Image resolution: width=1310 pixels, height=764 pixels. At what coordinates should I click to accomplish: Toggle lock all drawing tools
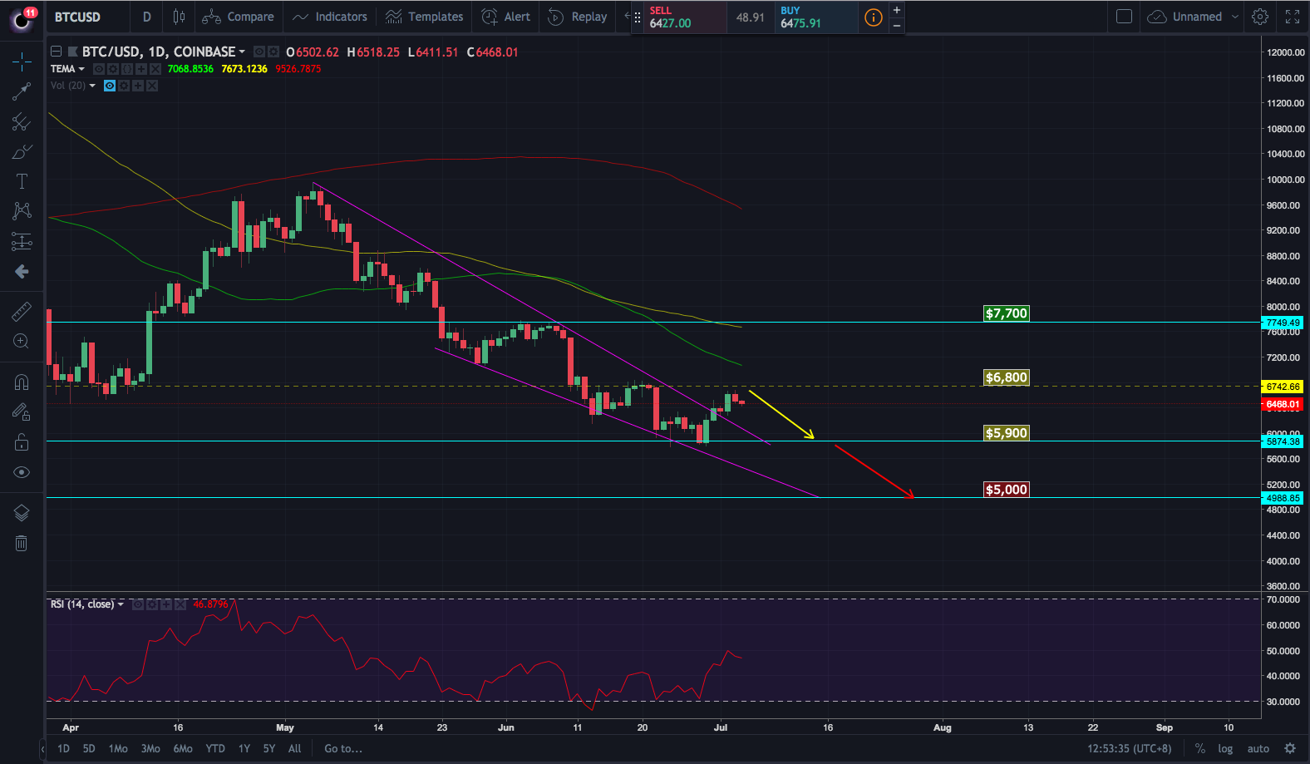pyautogui.click(x=22, y=442)
